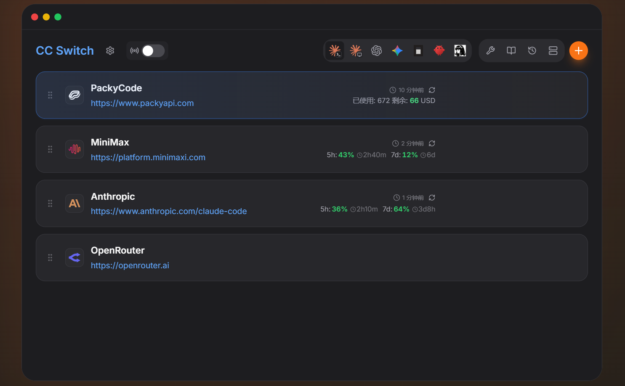Select the white square app icon
Screen dimensions: 625x386
(418, 51)
